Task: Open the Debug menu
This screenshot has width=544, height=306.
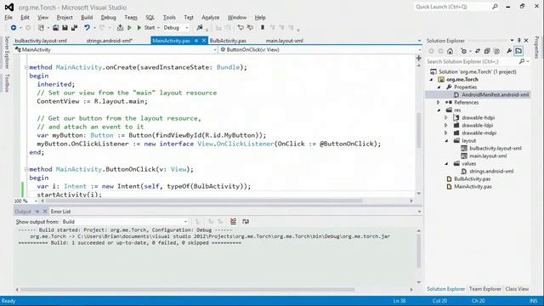Action: point(108,17)
